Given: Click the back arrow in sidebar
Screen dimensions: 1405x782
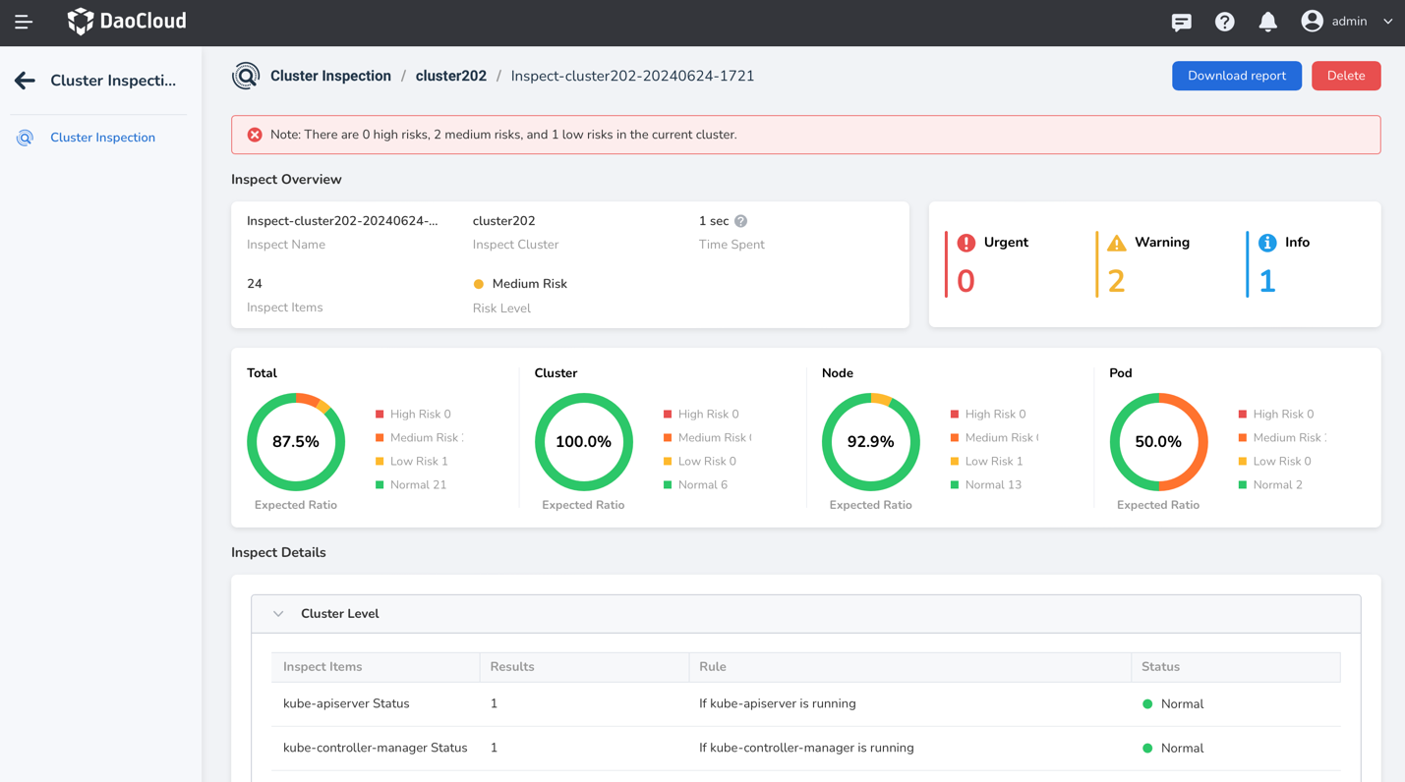Looking at the screenshot, I should coord(26,81).
